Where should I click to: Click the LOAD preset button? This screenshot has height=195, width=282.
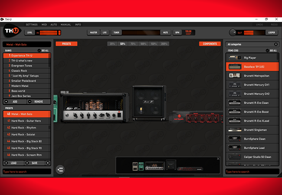[x=13, y=163]
